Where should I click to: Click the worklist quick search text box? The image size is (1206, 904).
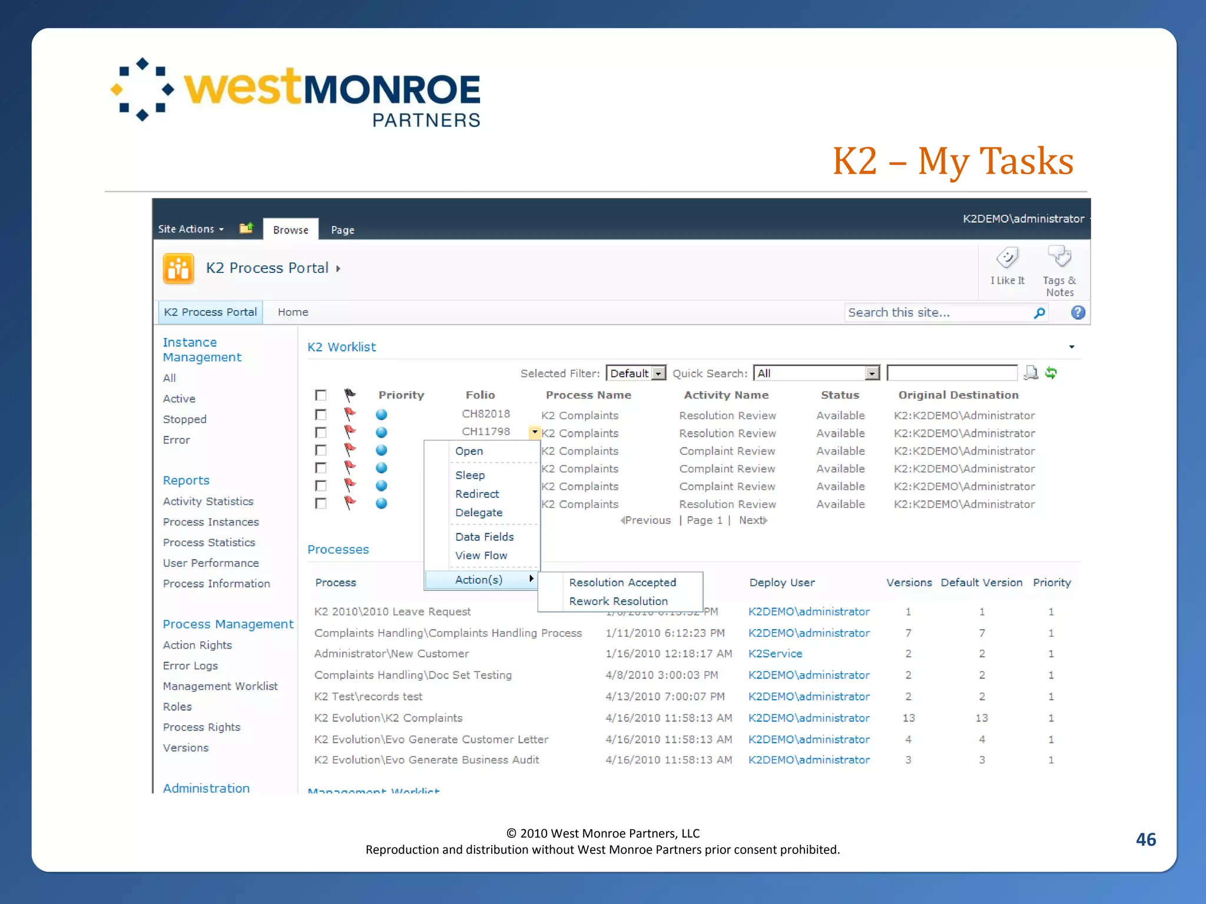click(952, 373)
